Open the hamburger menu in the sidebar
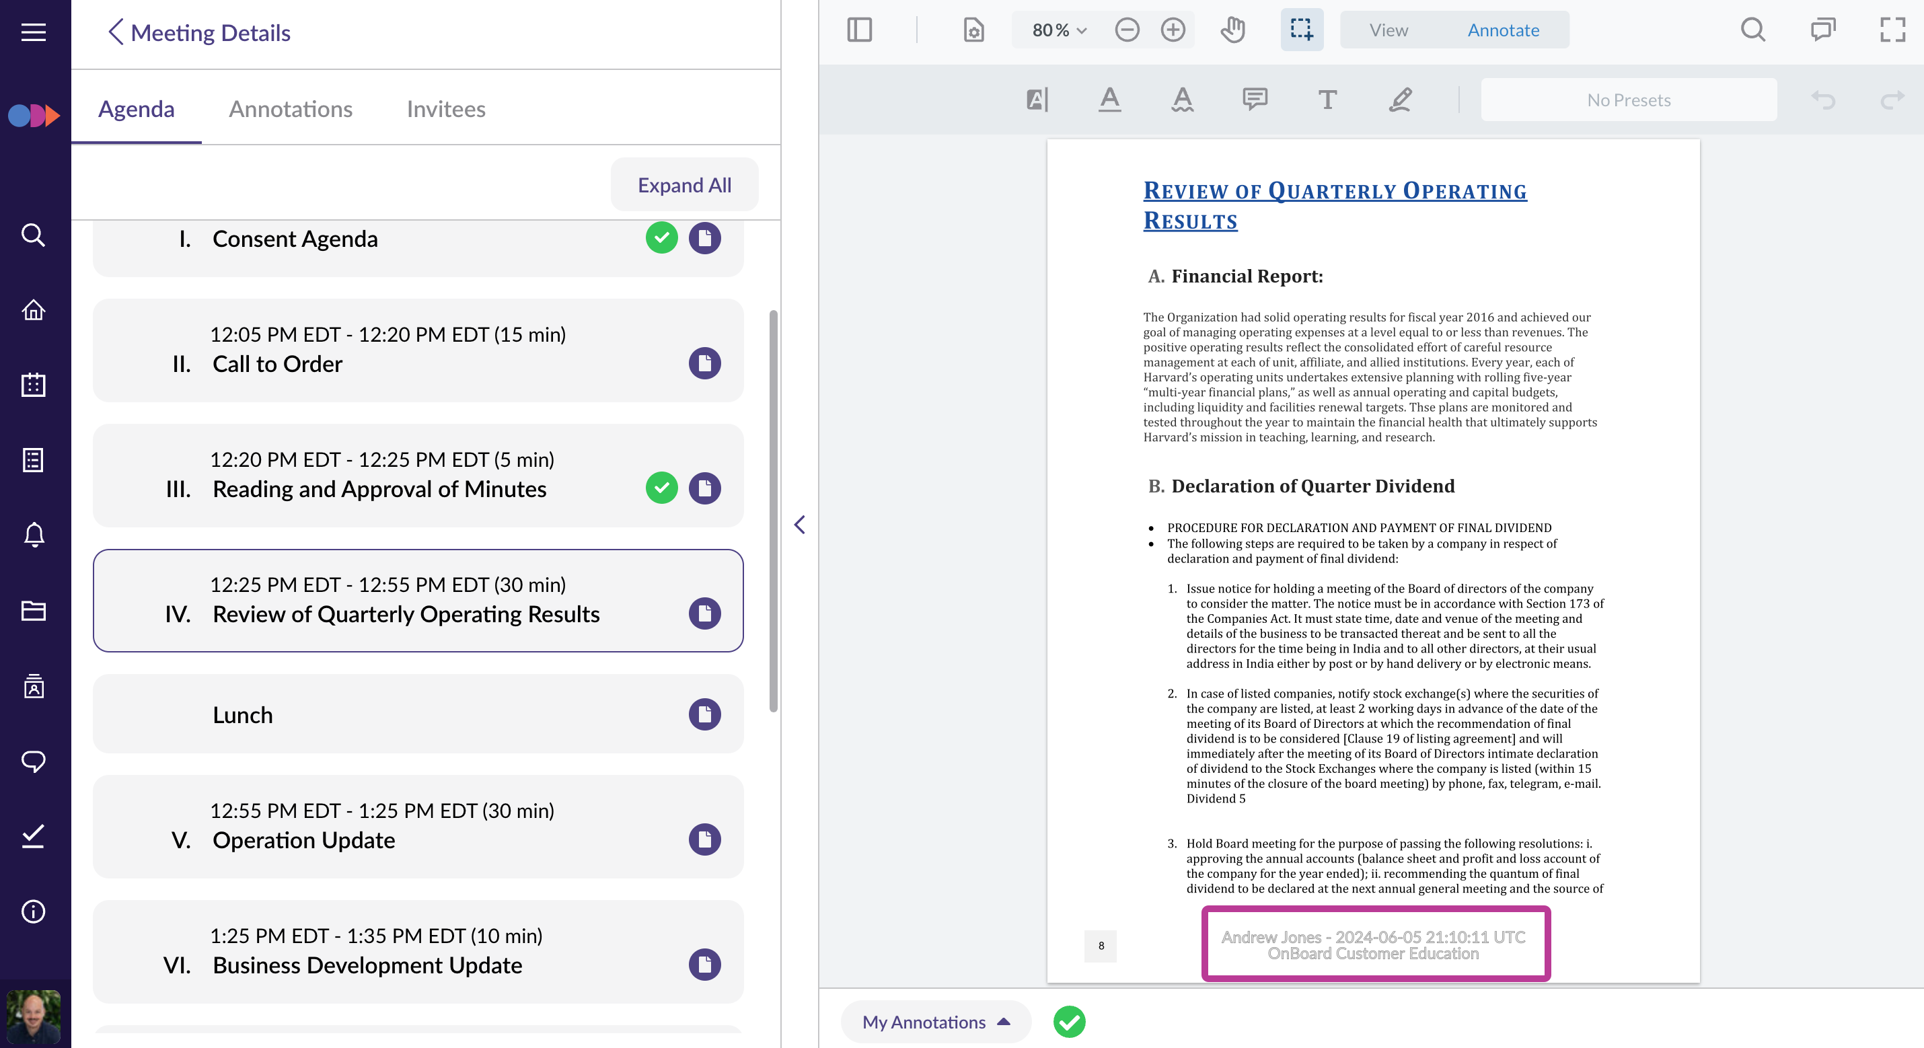 [x=33, y=32]
